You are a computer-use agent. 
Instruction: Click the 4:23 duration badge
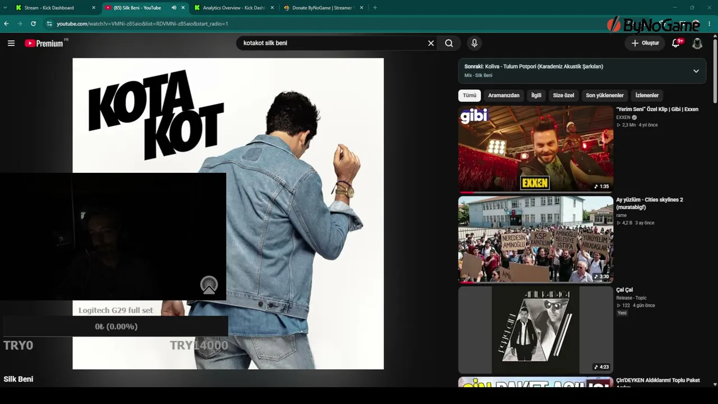601,367
